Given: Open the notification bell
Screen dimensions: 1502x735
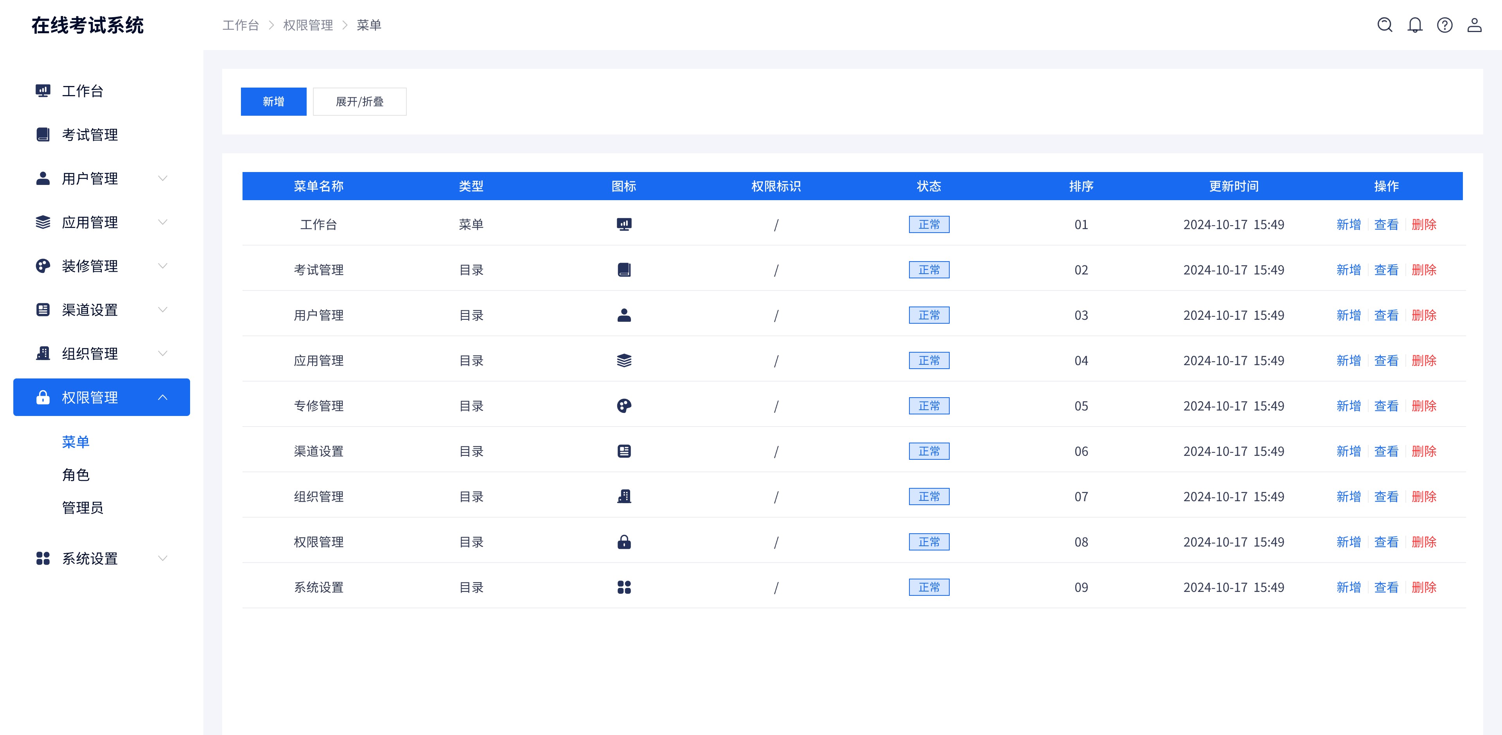Looking at the screenshot, I should 1414,25.
